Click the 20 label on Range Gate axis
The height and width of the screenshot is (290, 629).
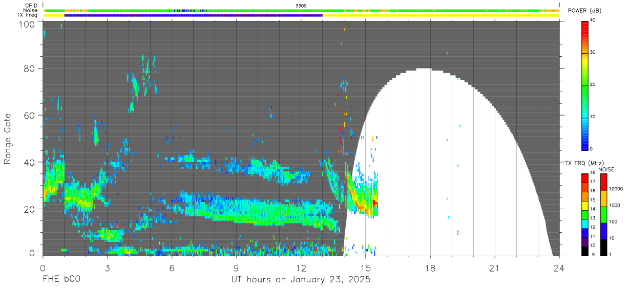(30, 209)
